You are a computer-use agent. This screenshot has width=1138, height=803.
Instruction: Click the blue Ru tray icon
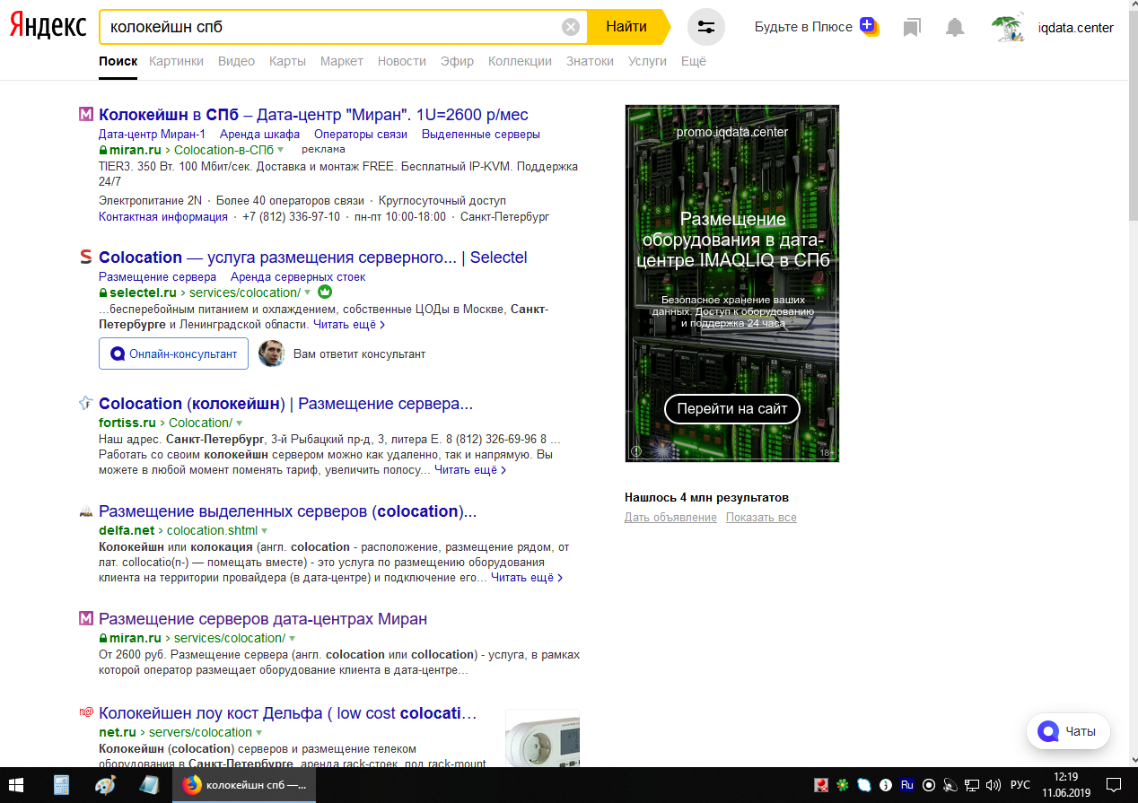[907, 785]
